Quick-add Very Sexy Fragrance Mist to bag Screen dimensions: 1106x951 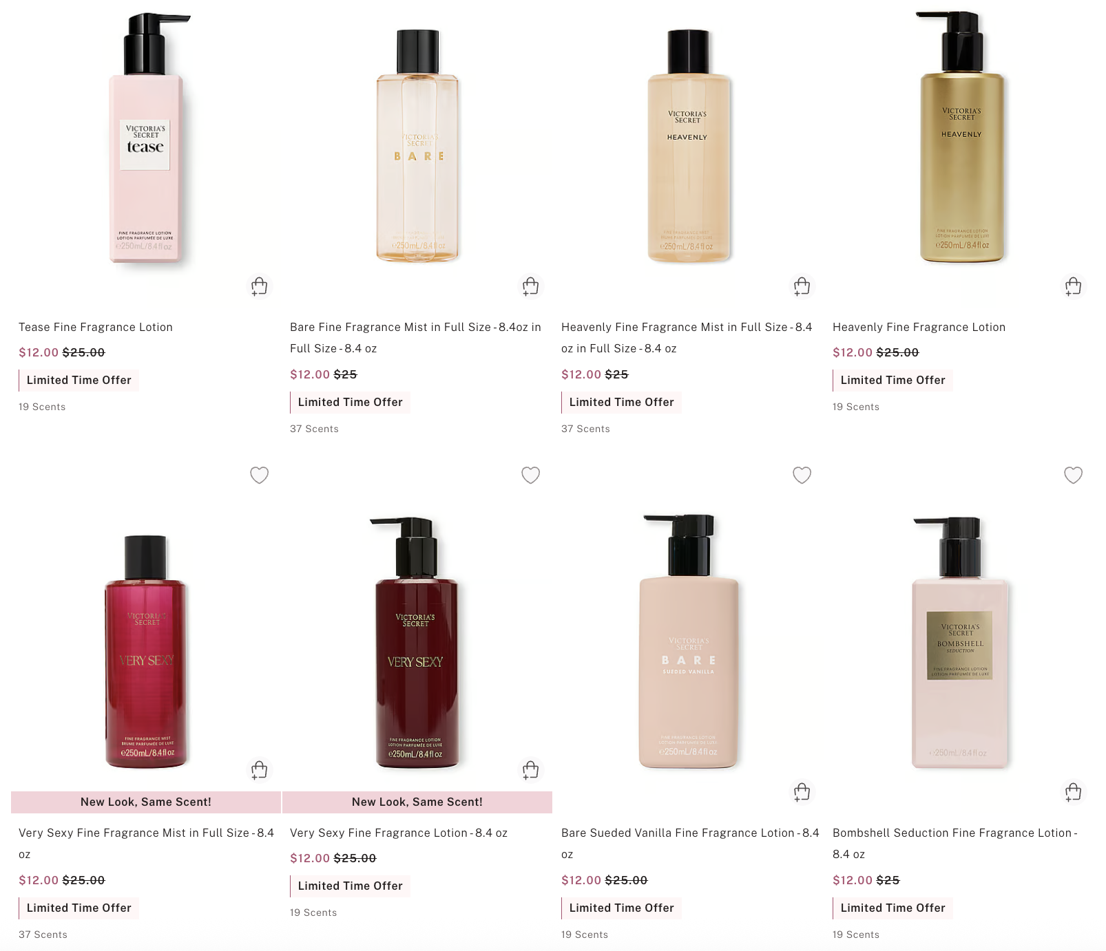point(259,770)
